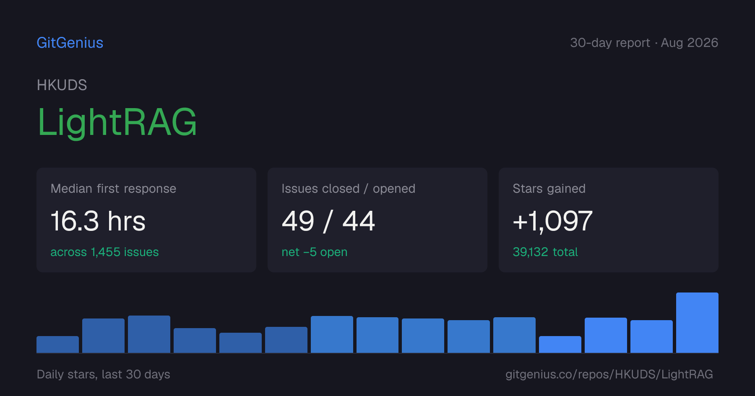The image size is (755, 396).
Task: Select the "30-day report · Aug 2026" text
Action: click(644, 43)
